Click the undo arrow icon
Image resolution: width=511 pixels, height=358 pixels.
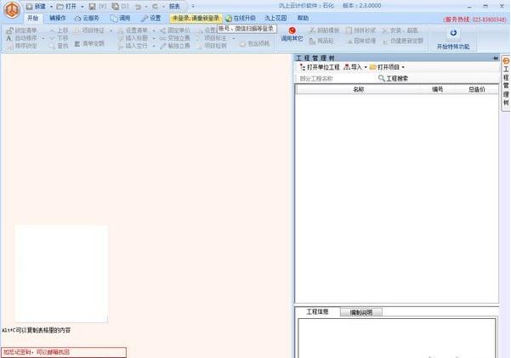pos(139,7)
